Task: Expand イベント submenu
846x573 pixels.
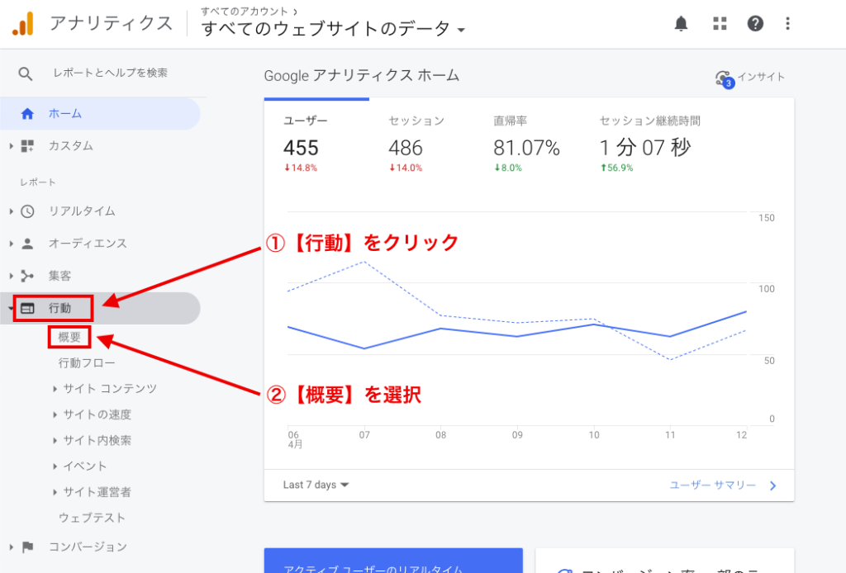Action: tap(55, 466)
